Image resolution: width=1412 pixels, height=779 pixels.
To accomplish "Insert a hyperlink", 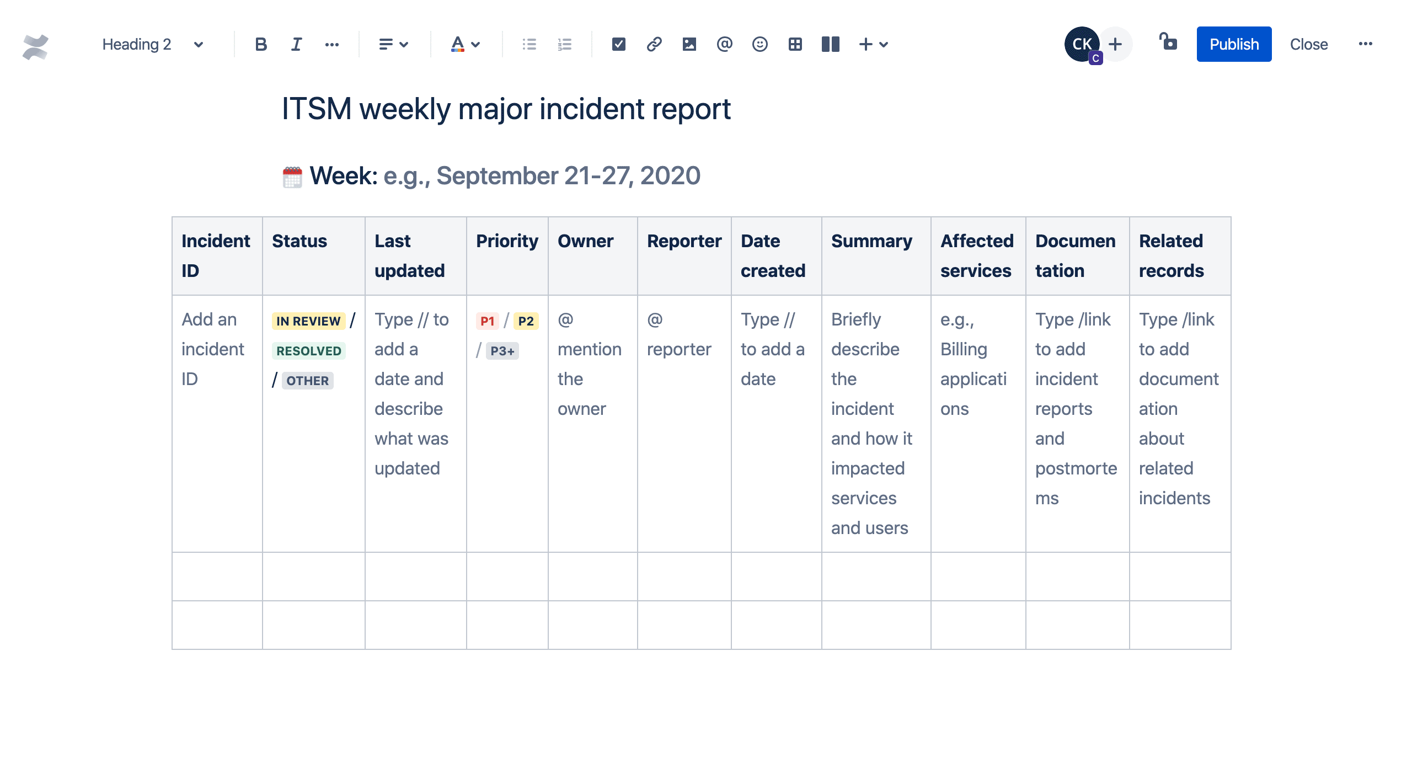I will pos(653,44).
